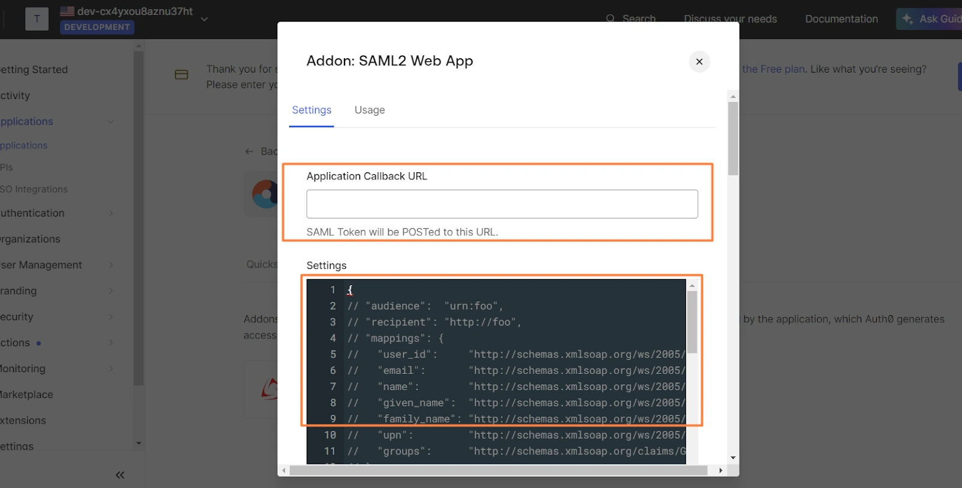Open Documentation link in top bar
Viewport: 962px width, 488px height.
(x=841, y=19)
